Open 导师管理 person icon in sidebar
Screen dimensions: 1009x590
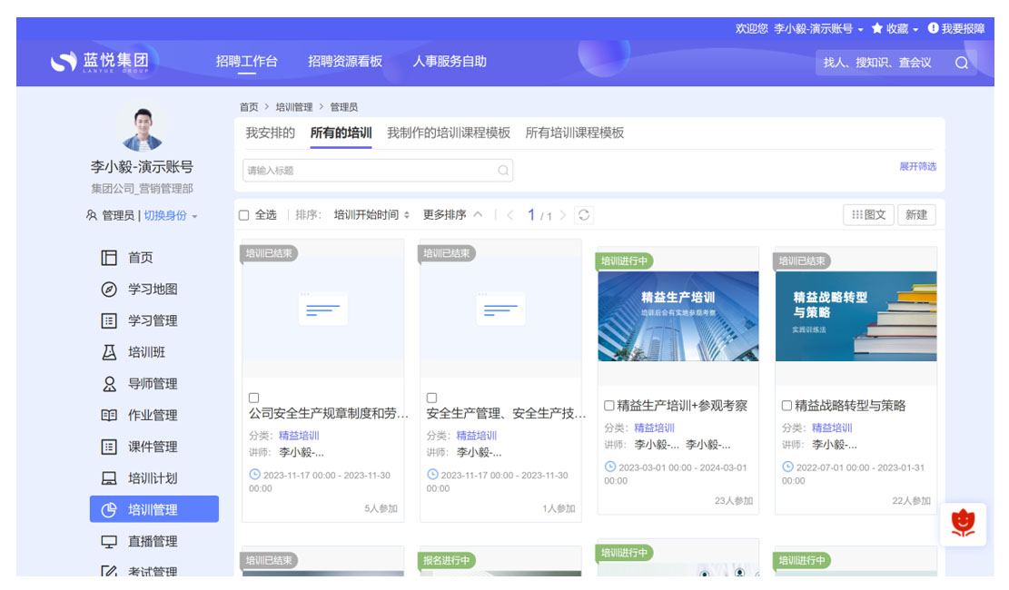(x=109, y=384)
